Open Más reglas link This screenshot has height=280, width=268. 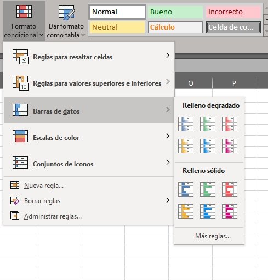[213, 236]
